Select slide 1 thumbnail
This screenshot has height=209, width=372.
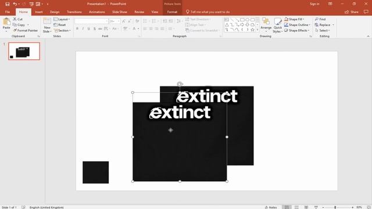point(24,51)
